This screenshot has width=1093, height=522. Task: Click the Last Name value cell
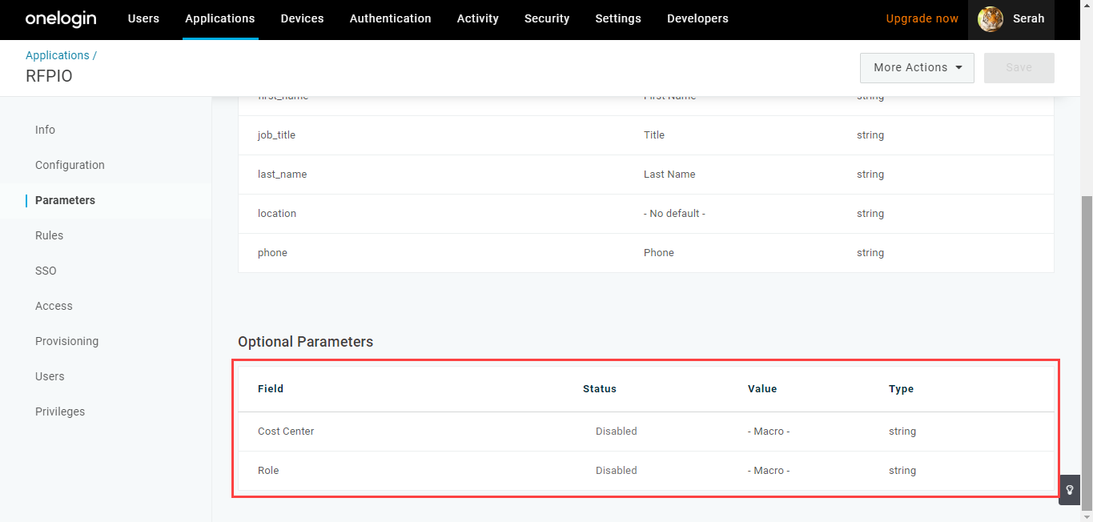tap(669, 175)
